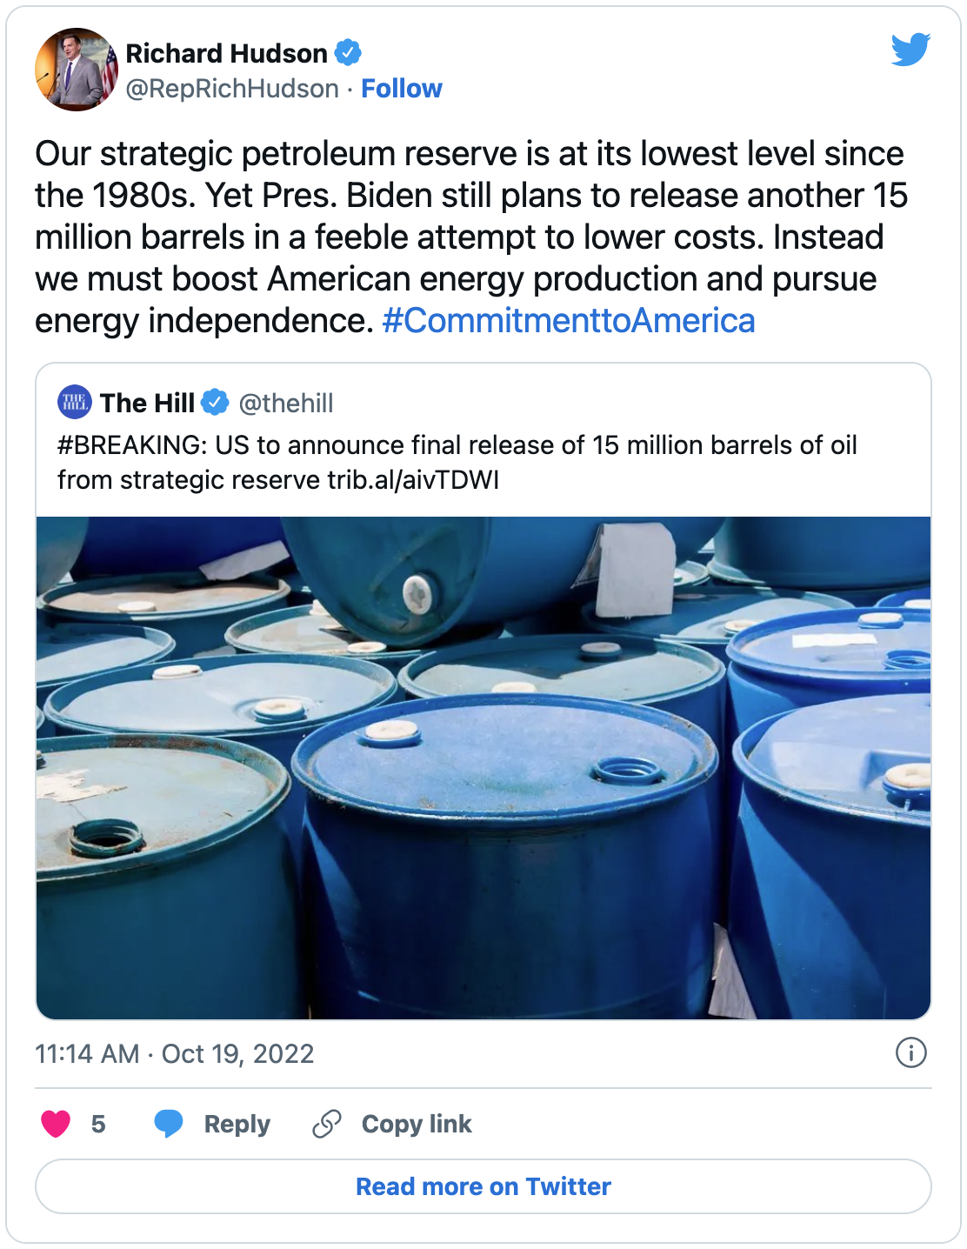This screenshot has width=967, height=1249.
Task: Click the Read more on Twitter button
Action: [x=483, y=1186]
